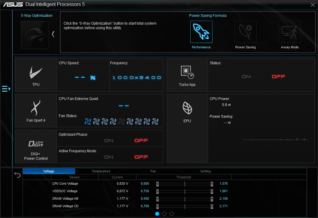The image size is (318, 218).
Task: Switch to the Temperature tab
Action: coord(101,171)
